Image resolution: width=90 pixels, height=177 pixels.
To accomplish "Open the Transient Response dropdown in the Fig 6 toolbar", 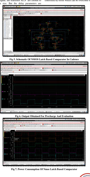I will tap(16, 70).
